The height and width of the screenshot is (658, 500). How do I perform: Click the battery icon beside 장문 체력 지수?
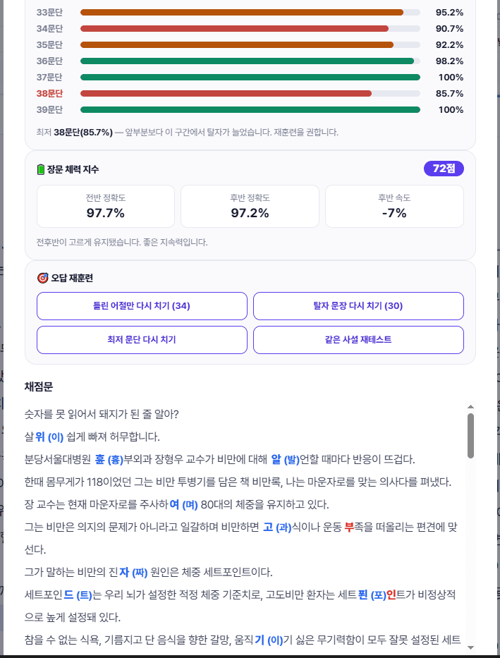point(41,169)
